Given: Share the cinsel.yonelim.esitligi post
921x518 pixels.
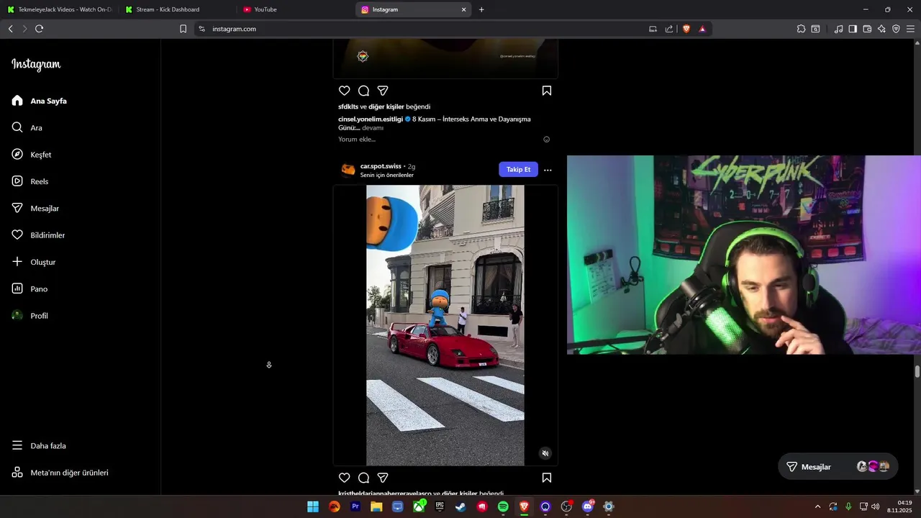Looking at the screenshot, I should coord(383,91).
